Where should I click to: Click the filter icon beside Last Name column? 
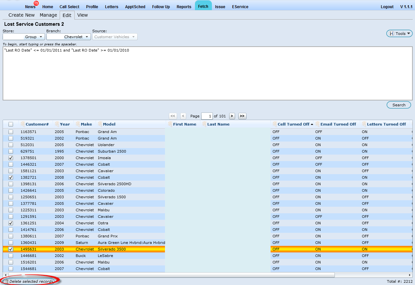(x=204, y=124)
